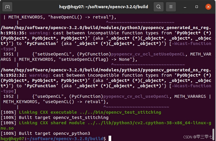Image resolution: width=216 pixels, height=141 pixels.
Task: Click the 'h:1951:35:' warning location
Action: tap(14, 33)
